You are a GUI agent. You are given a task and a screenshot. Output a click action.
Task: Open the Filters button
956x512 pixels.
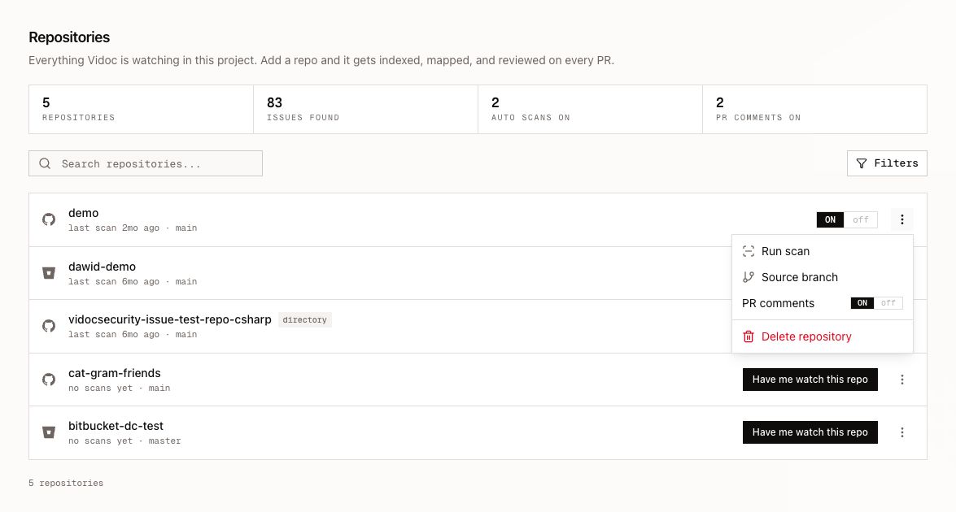point(887,164)
